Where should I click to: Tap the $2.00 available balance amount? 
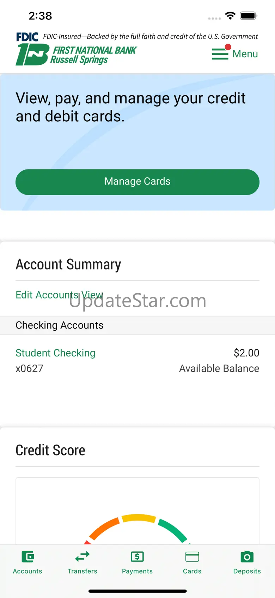(x=246, y=353)
